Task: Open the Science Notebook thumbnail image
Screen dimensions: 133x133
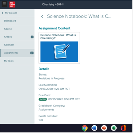Action: click(x=59, y=52)
